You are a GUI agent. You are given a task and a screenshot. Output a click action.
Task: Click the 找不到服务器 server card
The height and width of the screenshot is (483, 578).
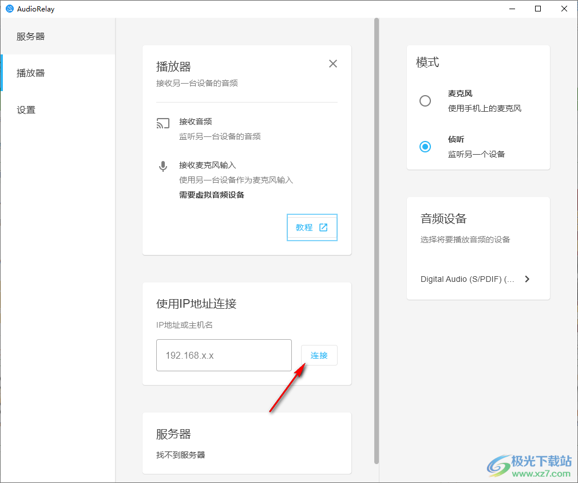(247, 443)
